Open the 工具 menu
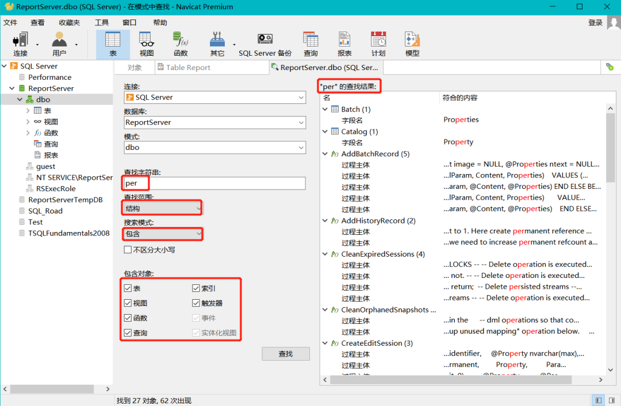This screenshot has height=406, width=621. pyautogui.click(x=101, y=22)
